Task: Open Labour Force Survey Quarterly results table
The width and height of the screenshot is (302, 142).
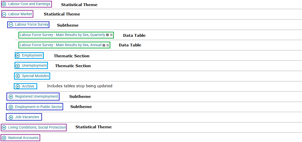Action: click(62, 35)
